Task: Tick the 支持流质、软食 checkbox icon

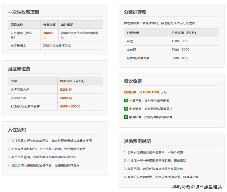Action: [x=126, y=109]
